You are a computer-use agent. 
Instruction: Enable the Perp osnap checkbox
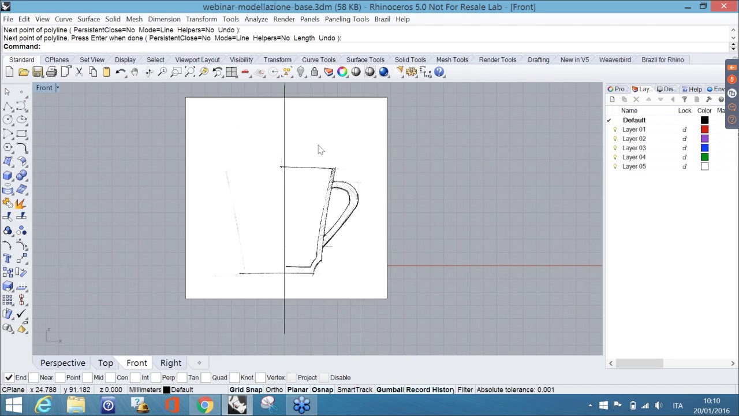(156, 377)
